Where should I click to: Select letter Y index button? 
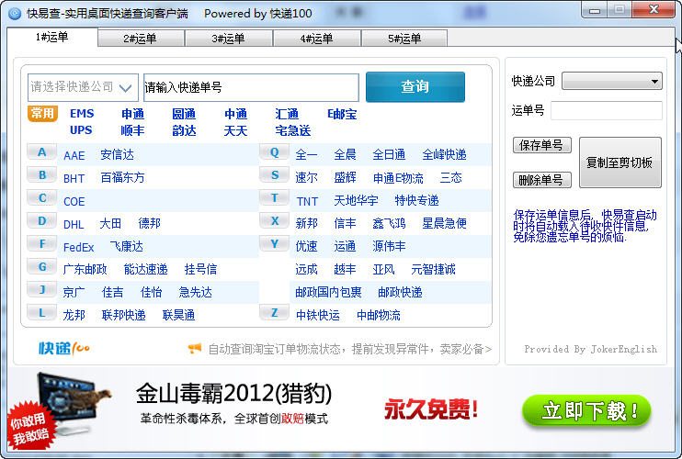[x=274, y=244]
